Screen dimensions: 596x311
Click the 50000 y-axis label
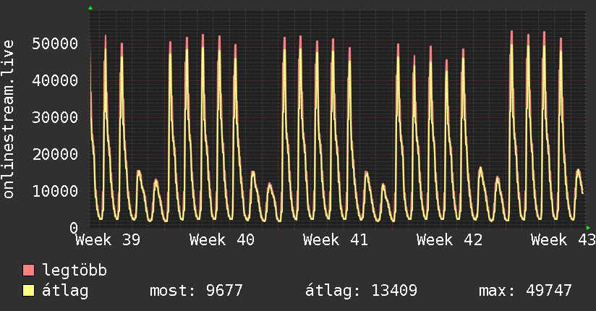(55, 43)
